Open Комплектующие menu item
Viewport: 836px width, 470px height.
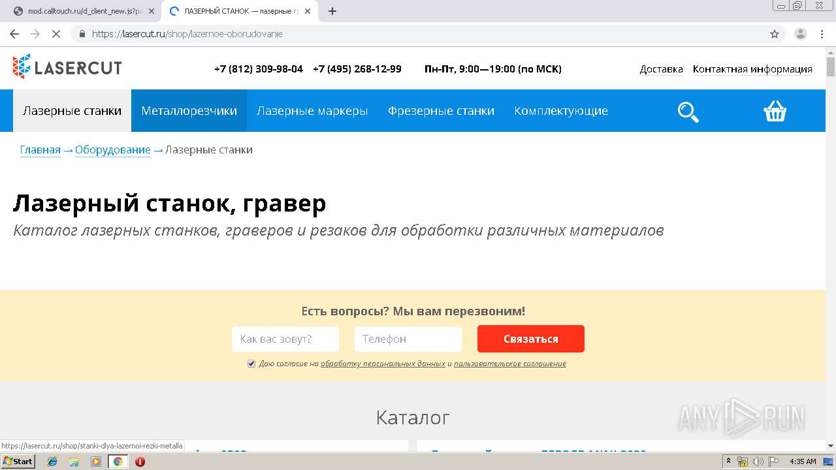point(561,111)
